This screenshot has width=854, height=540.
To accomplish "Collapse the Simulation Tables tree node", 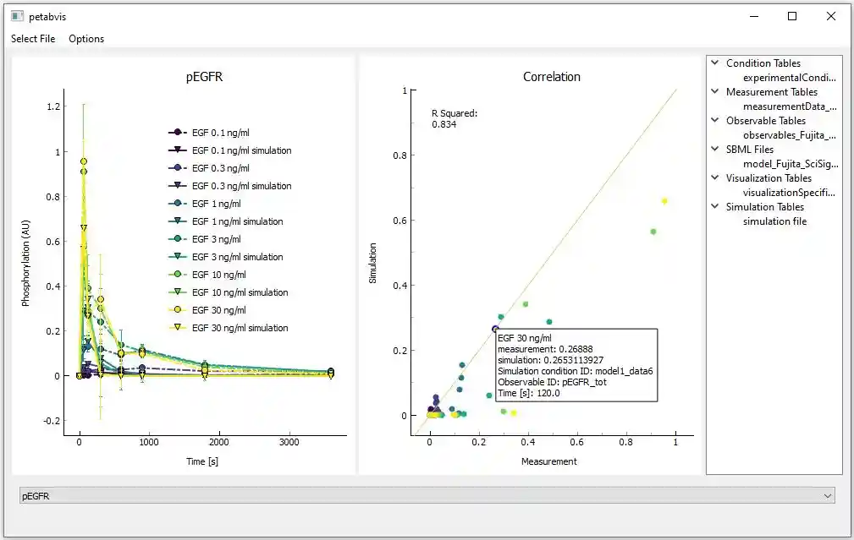I will pos(715,206).
